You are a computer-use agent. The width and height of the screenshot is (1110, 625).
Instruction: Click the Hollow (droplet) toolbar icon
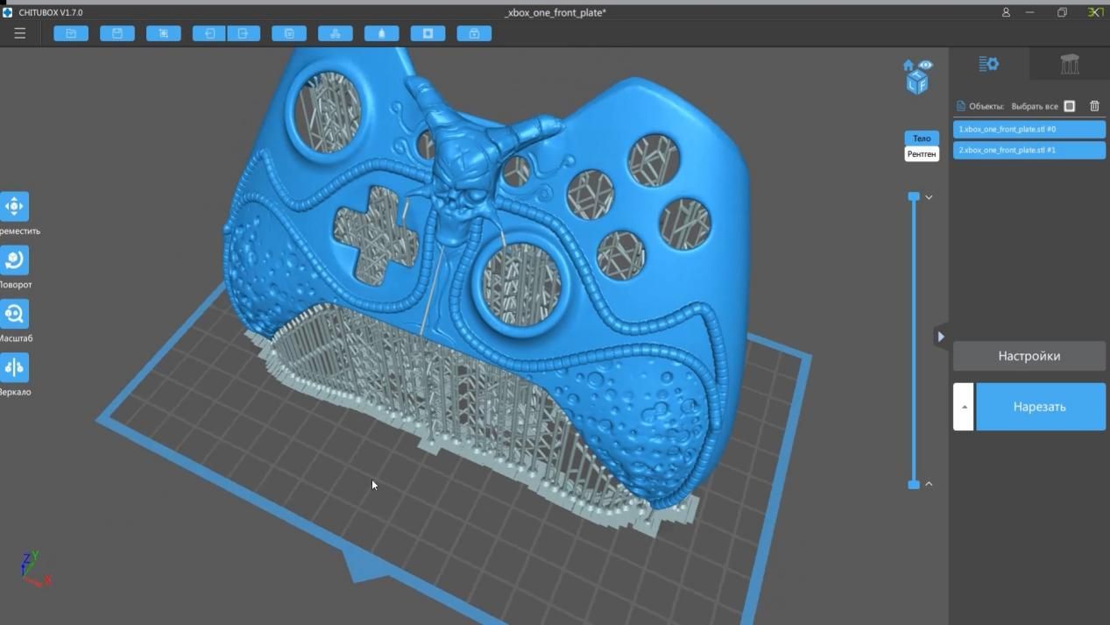(x=381, y=33)
